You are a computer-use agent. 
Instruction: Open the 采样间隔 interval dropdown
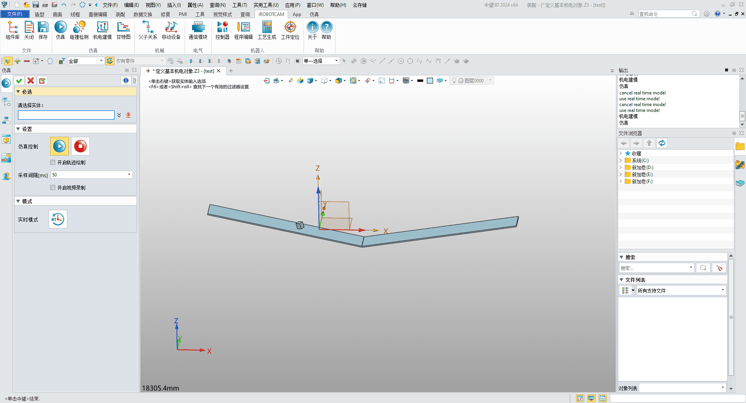tap(129, 175)
